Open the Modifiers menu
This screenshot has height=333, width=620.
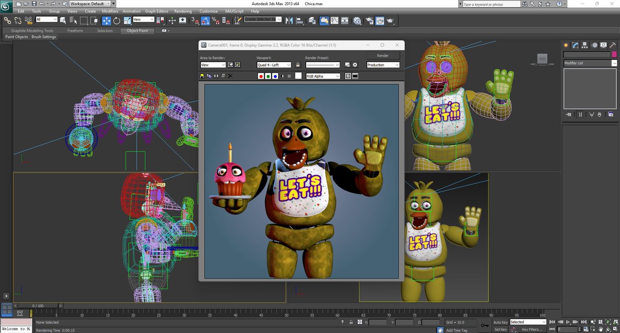110,11
